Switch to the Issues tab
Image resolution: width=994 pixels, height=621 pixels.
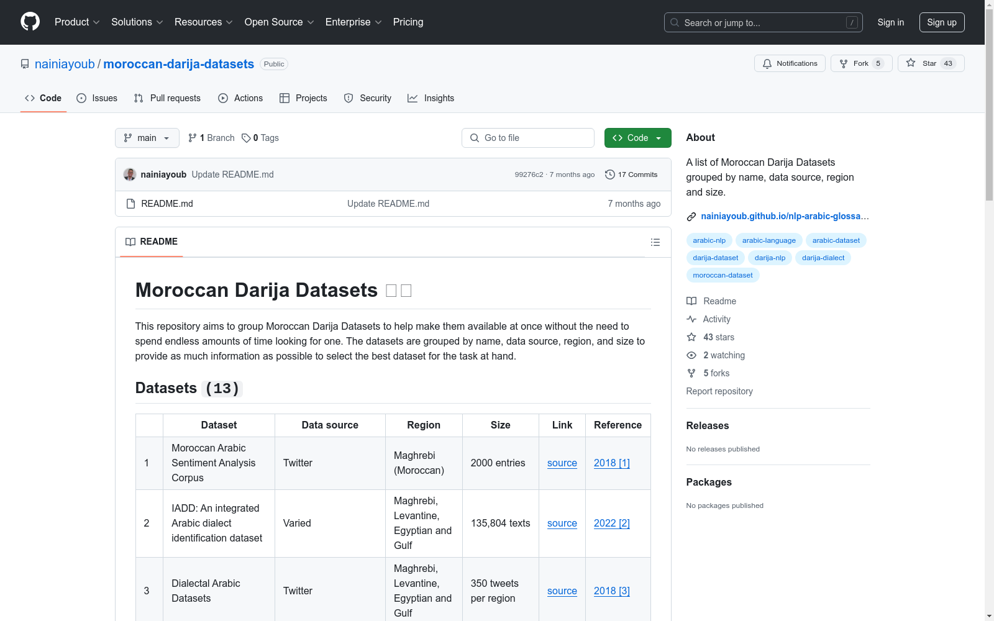tap(97, 98)
